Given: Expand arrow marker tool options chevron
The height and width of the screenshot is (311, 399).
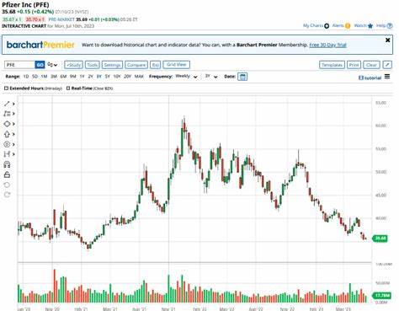Looking at the screenshot, I should pos(13,134).
